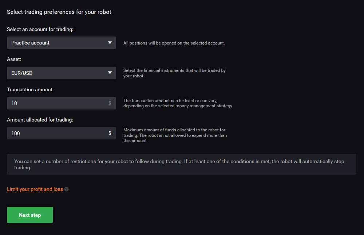
Task: Focus the Transaction amount field showing 10
Action: point(61,103)
